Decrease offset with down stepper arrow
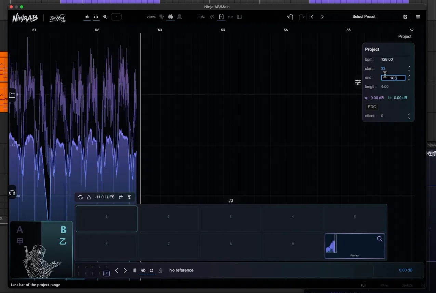Screen dimensions: 436x293 tap(409, 118)
